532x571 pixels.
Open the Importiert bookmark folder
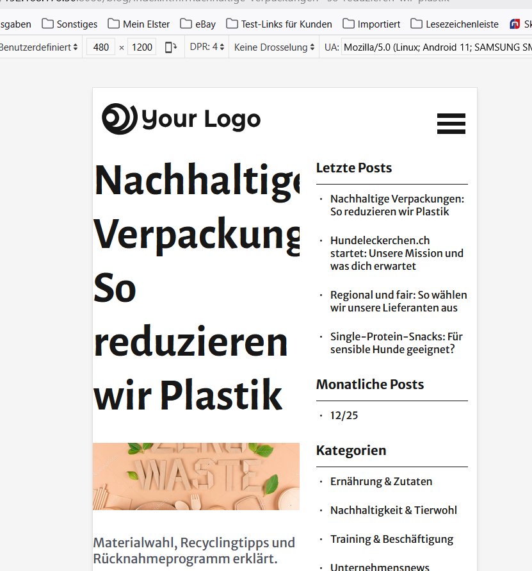pyautogui.click(x=371, y=24)
